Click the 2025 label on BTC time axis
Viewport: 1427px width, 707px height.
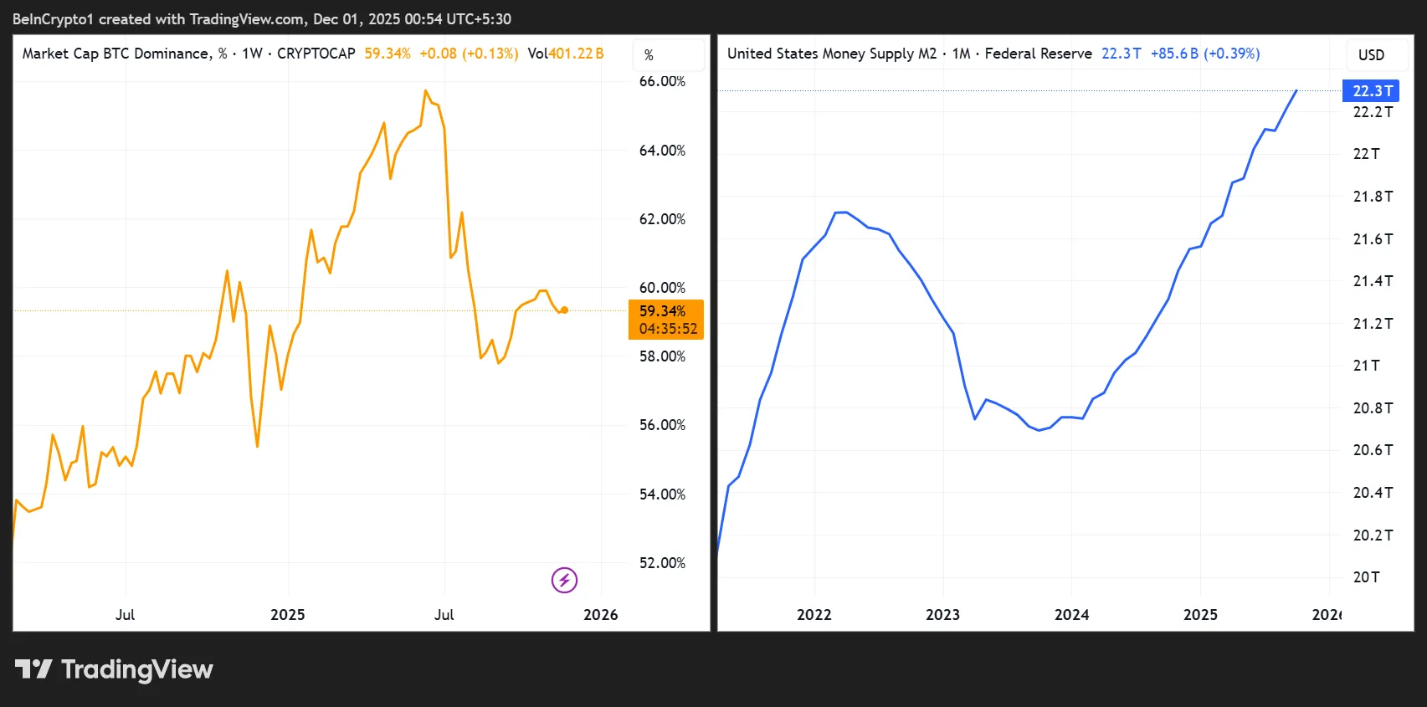pyautogui.click(x=287, y=615)
